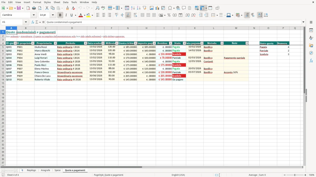Screen dimensions: 316x177
Task: Click the Cut scissors icon
Action: [47, 8]
